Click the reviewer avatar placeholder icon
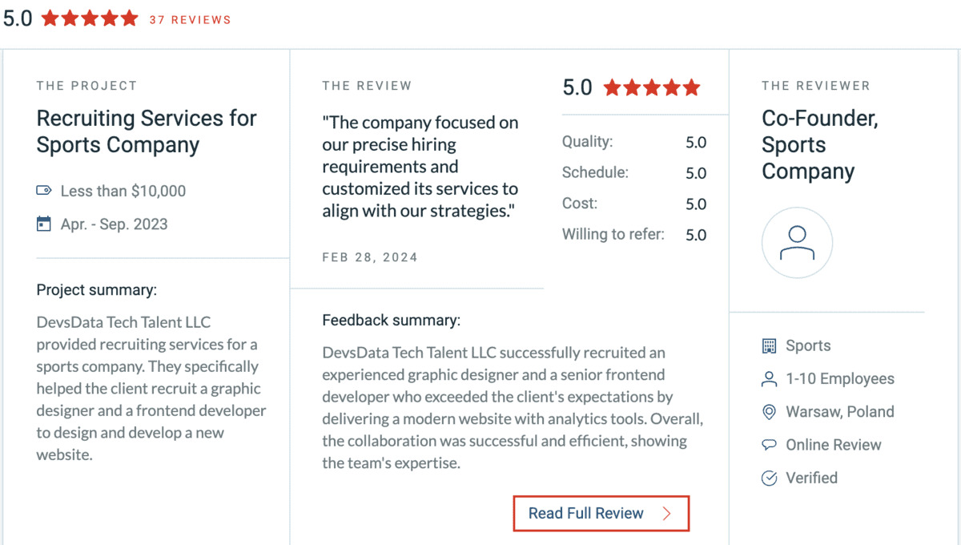This screenshot has height=545, width=961. point(797,243)
